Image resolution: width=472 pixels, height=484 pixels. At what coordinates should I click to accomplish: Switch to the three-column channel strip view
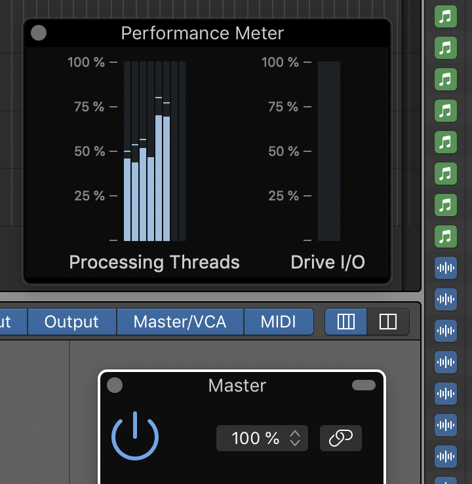tap(345, 322)
